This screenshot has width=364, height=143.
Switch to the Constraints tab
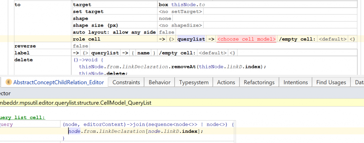(x=126, y=82)
